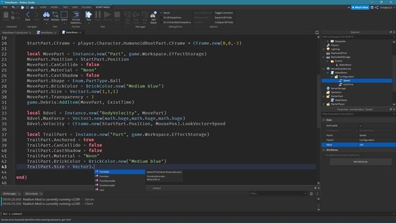Click the Output filter input field
Image resolution: width=396 pixels, height=223 pixels.
click(278, 194)
